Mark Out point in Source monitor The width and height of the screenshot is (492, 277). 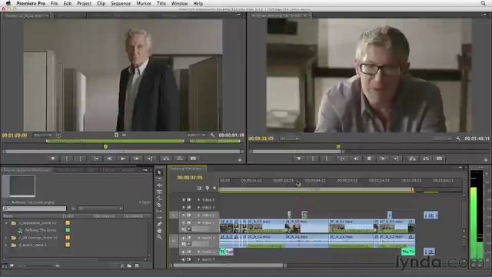coord(81,159)
